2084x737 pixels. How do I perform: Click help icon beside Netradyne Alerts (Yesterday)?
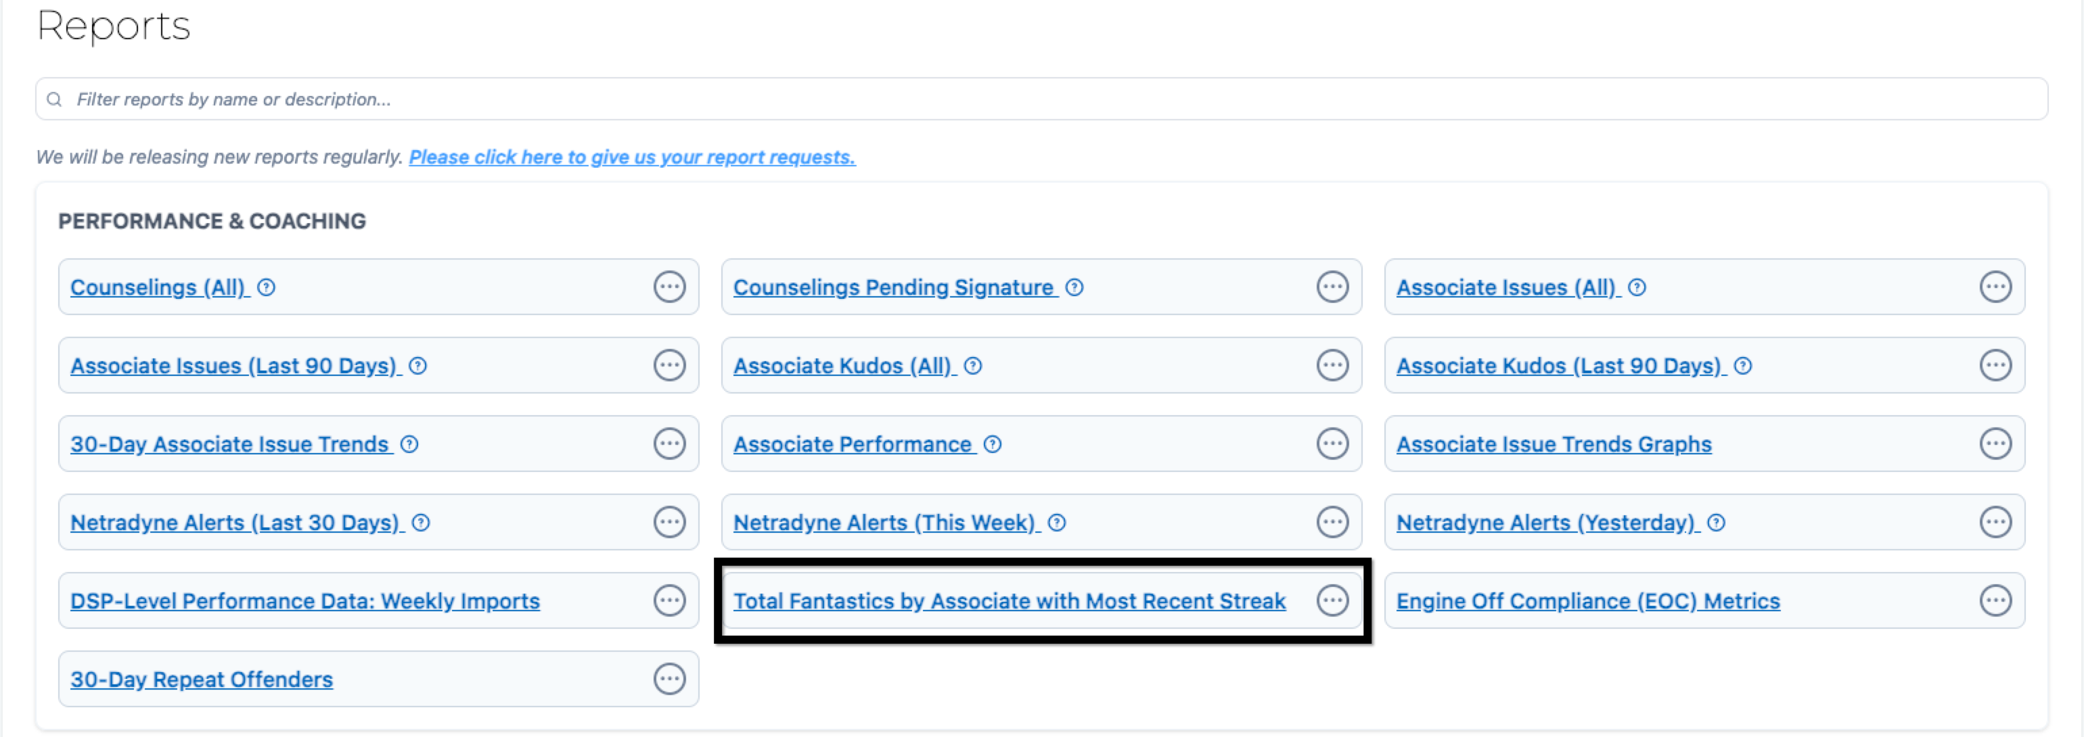tap(1716, 523)
